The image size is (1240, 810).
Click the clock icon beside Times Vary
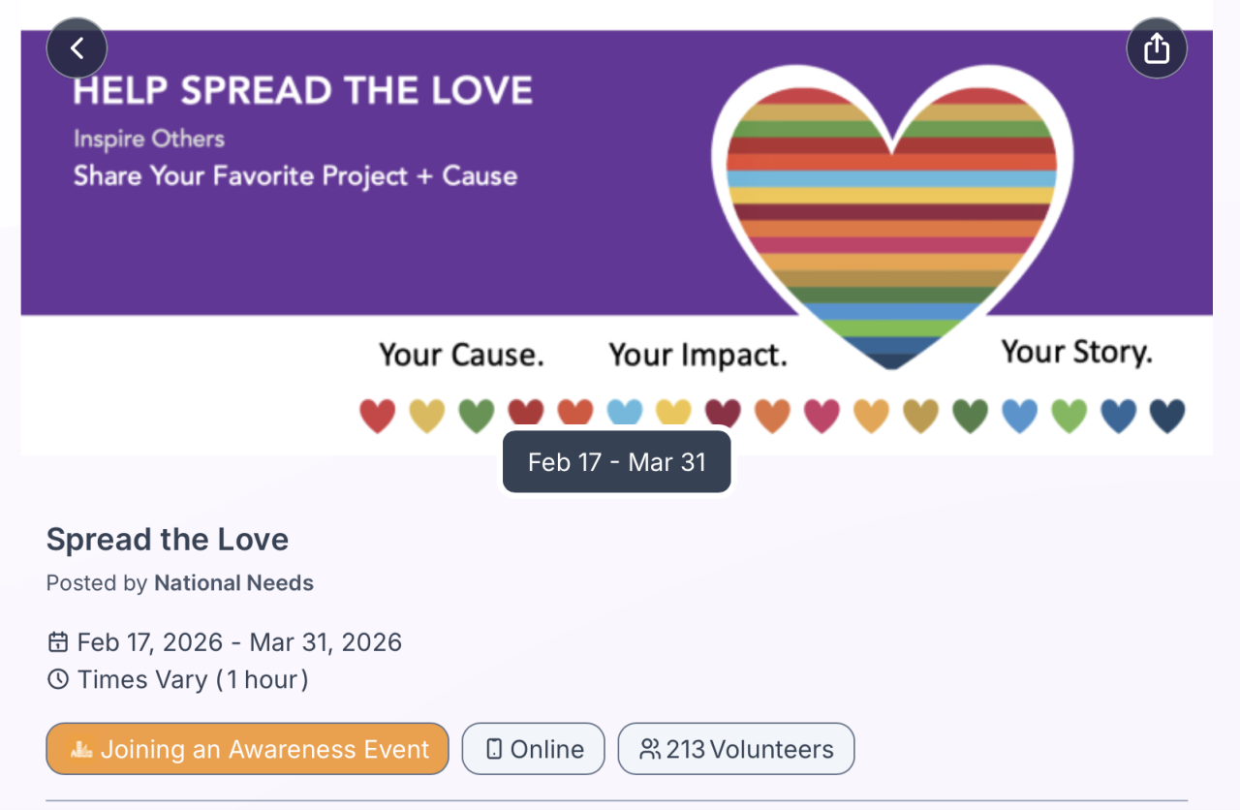(58, 679)
